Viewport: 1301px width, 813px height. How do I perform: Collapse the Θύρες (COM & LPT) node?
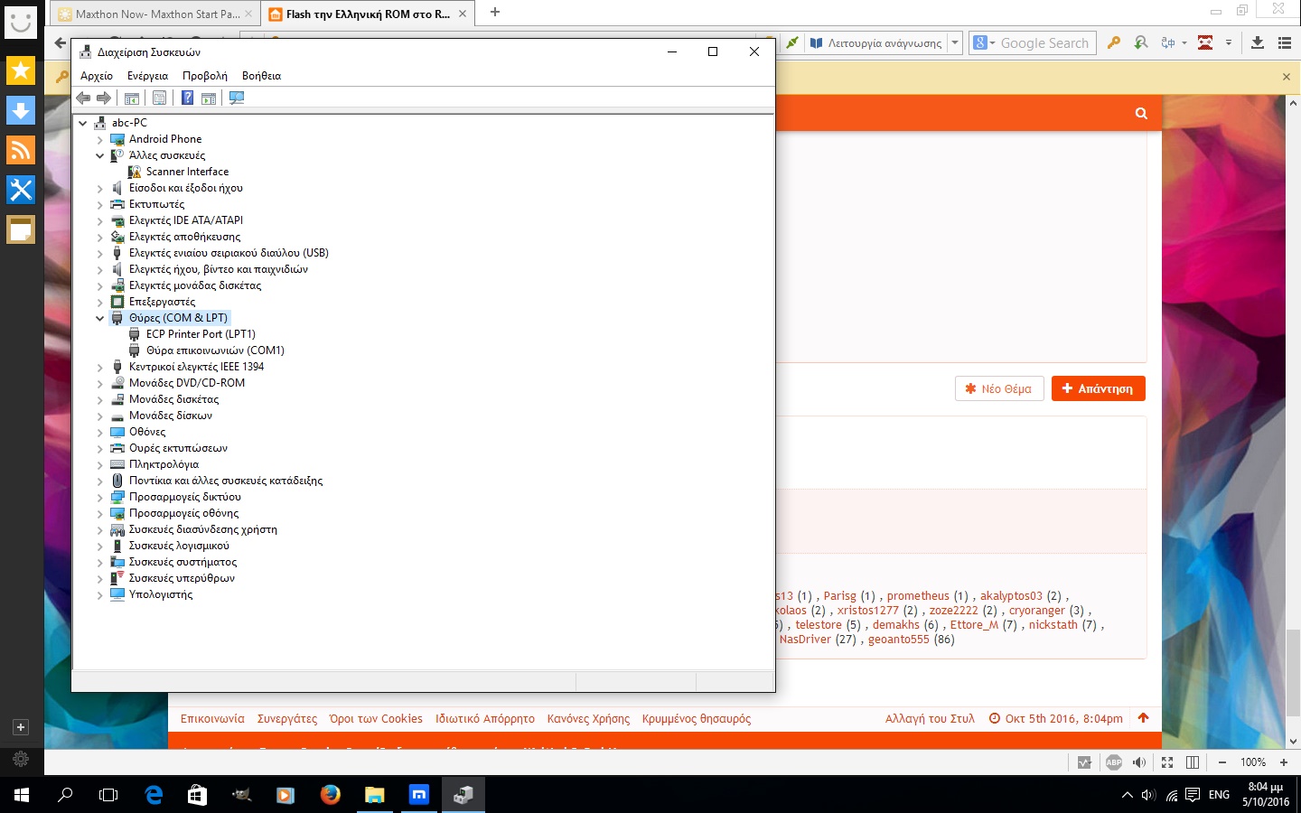click(x=100, y=318)
